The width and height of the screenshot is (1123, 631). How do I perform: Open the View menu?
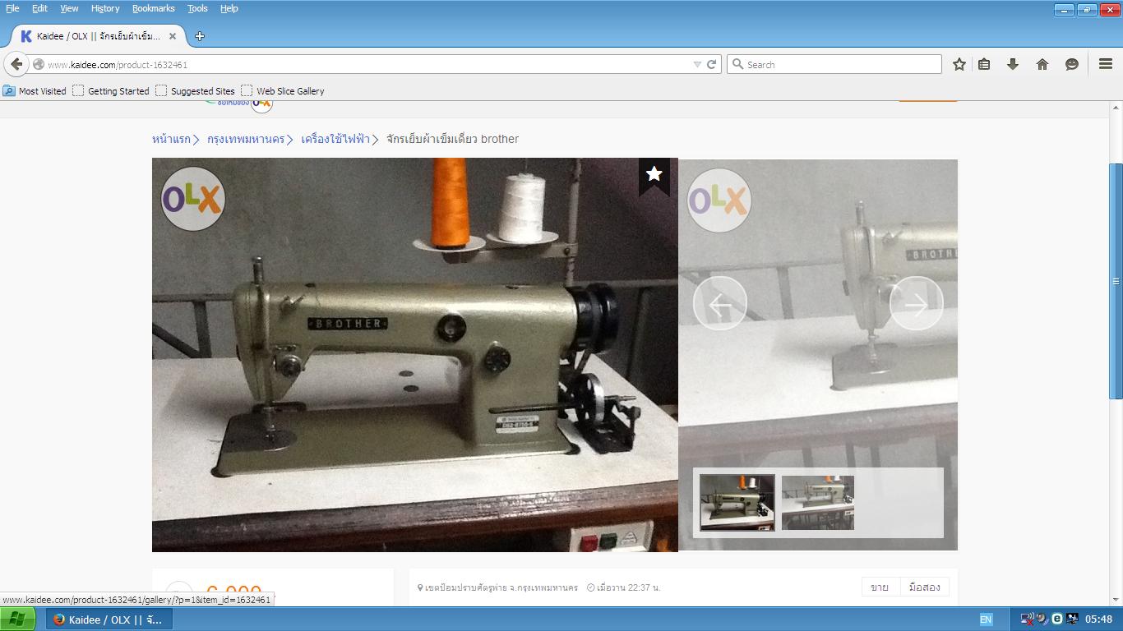click(x=69, y=8)
